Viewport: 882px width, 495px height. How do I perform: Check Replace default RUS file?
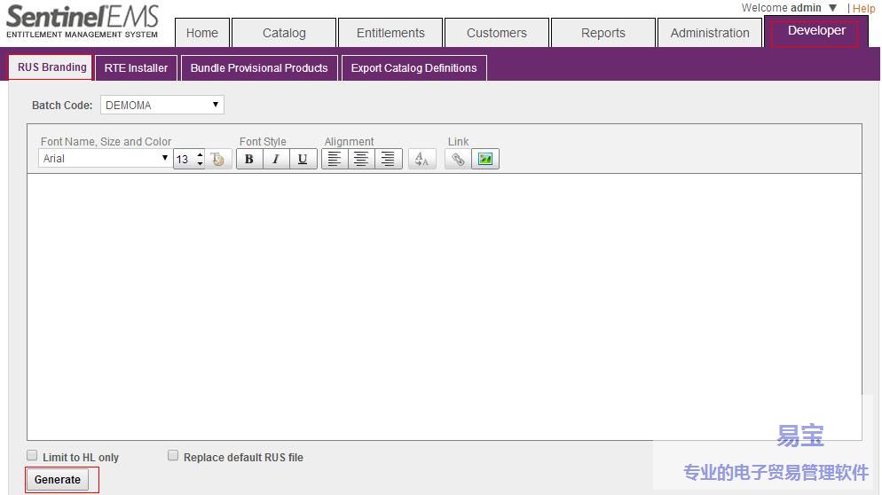173,456
